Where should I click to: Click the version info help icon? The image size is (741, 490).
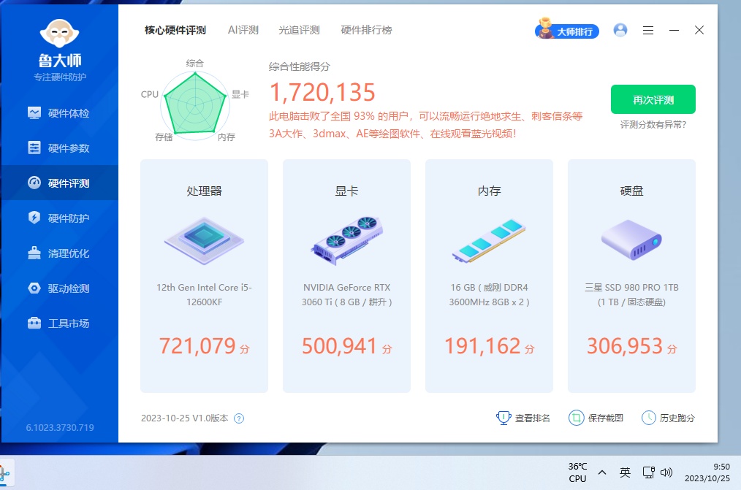239,418
